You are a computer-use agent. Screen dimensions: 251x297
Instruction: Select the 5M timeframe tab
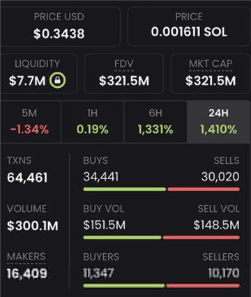pos(30,122)
